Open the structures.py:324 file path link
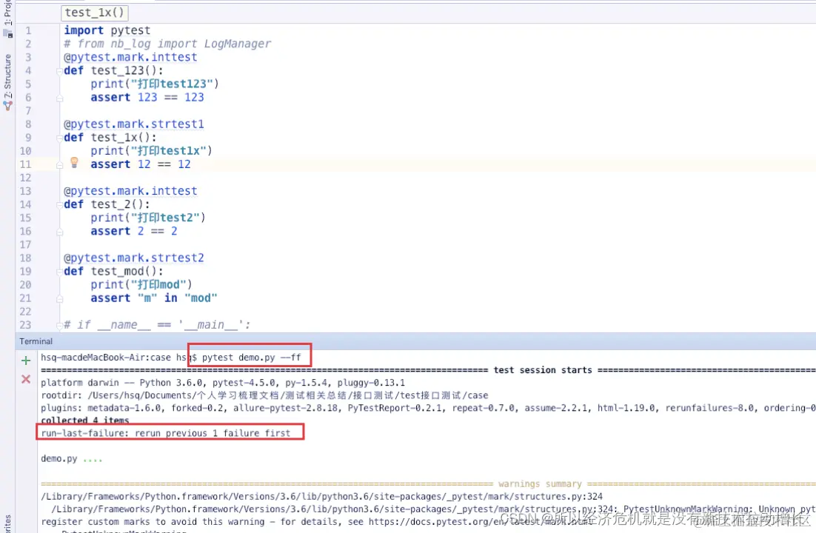Viewport: 816px width, 533px height. (x=321, y=497)
